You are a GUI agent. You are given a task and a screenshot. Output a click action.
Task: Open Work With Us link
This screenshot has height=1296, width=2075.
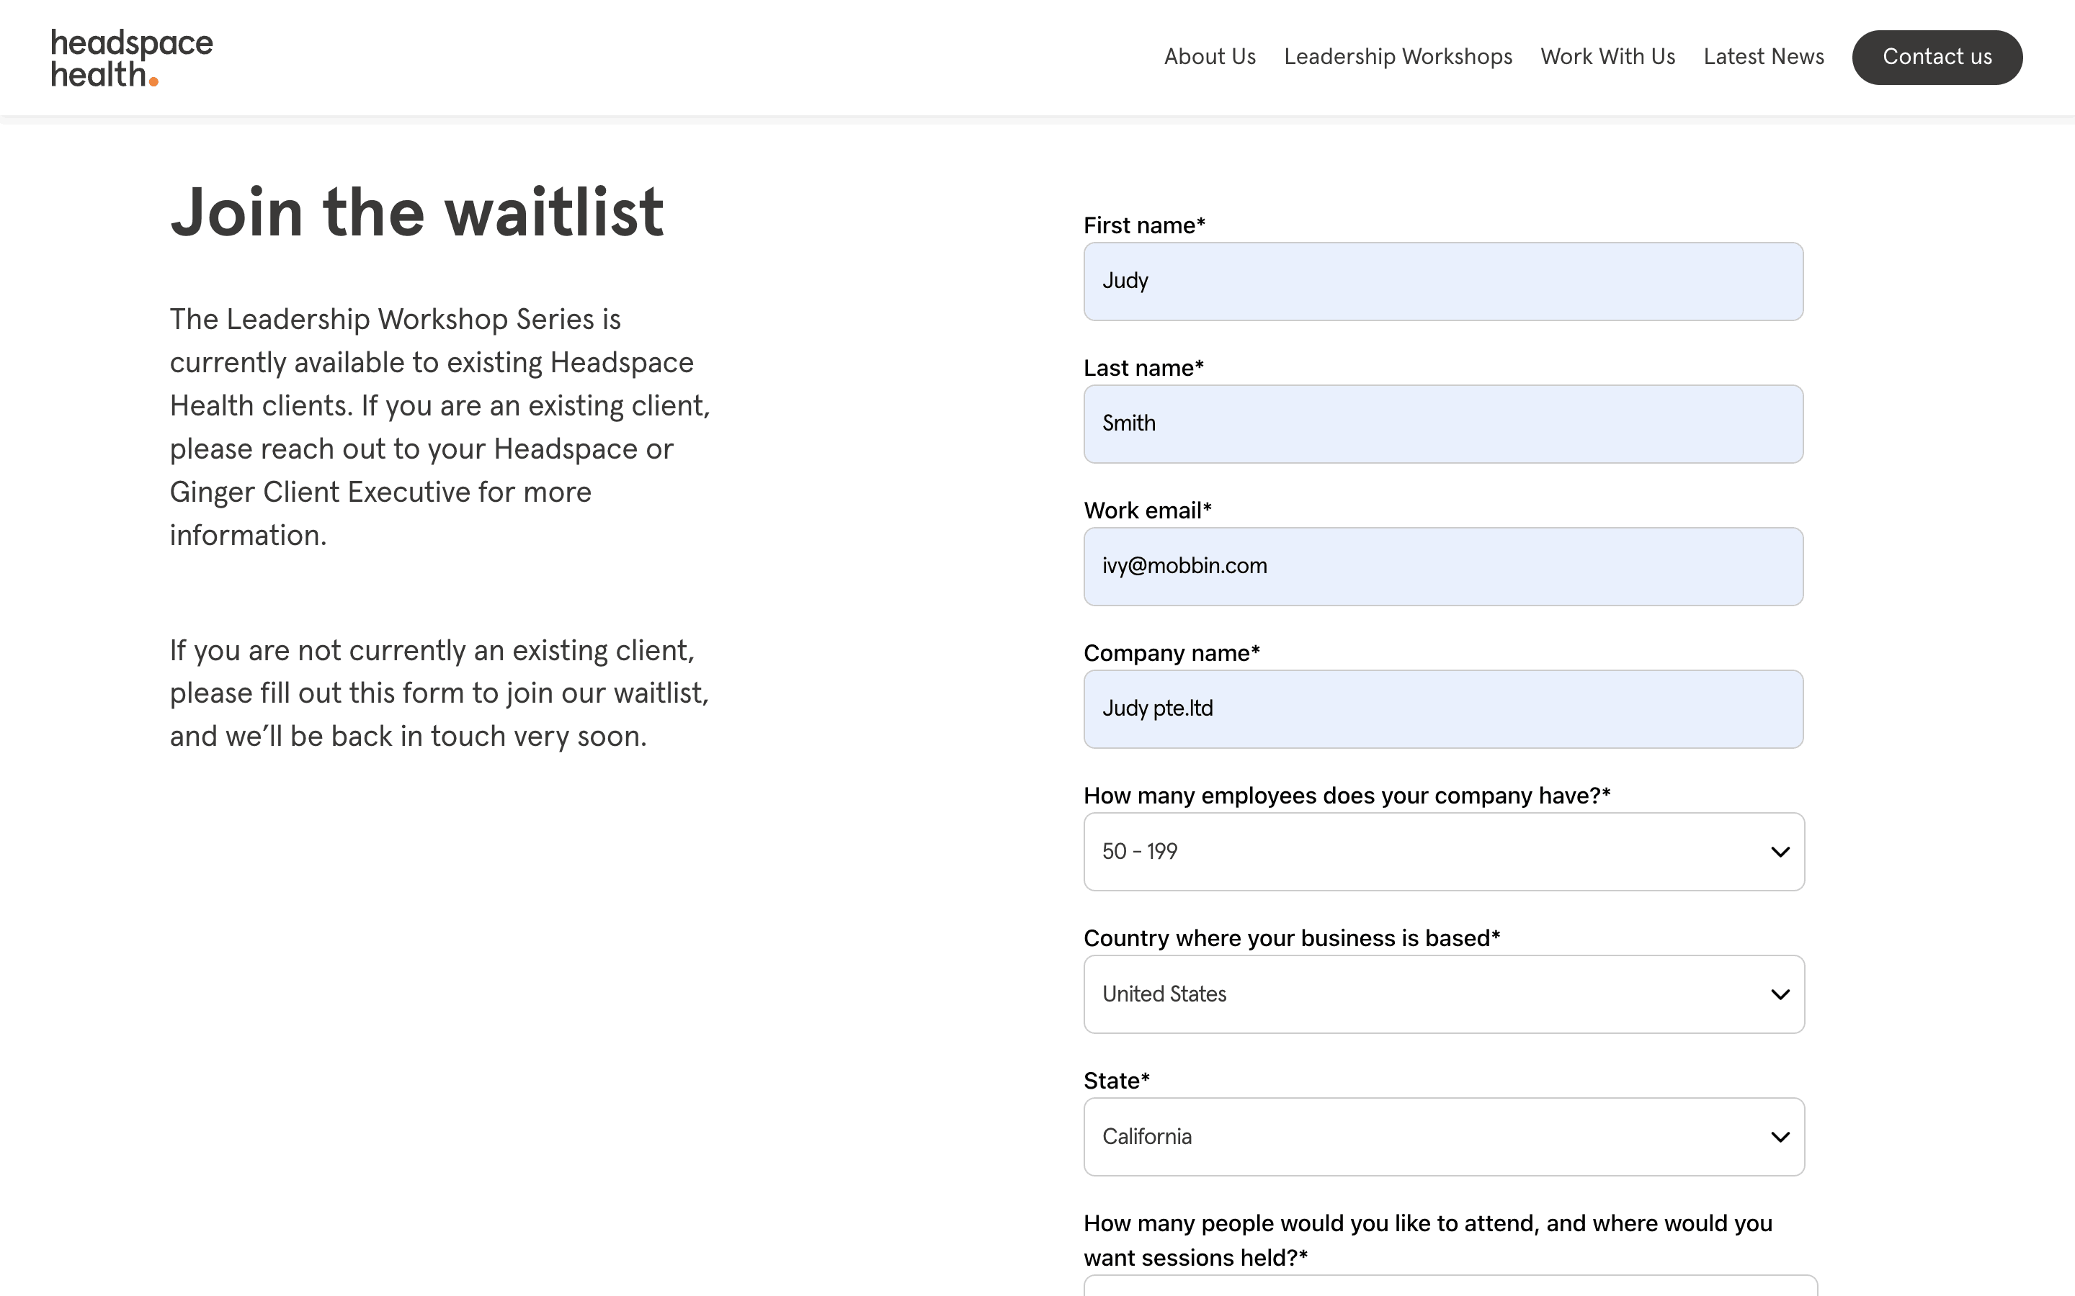pyautogui.click(x=1607, y=57)
